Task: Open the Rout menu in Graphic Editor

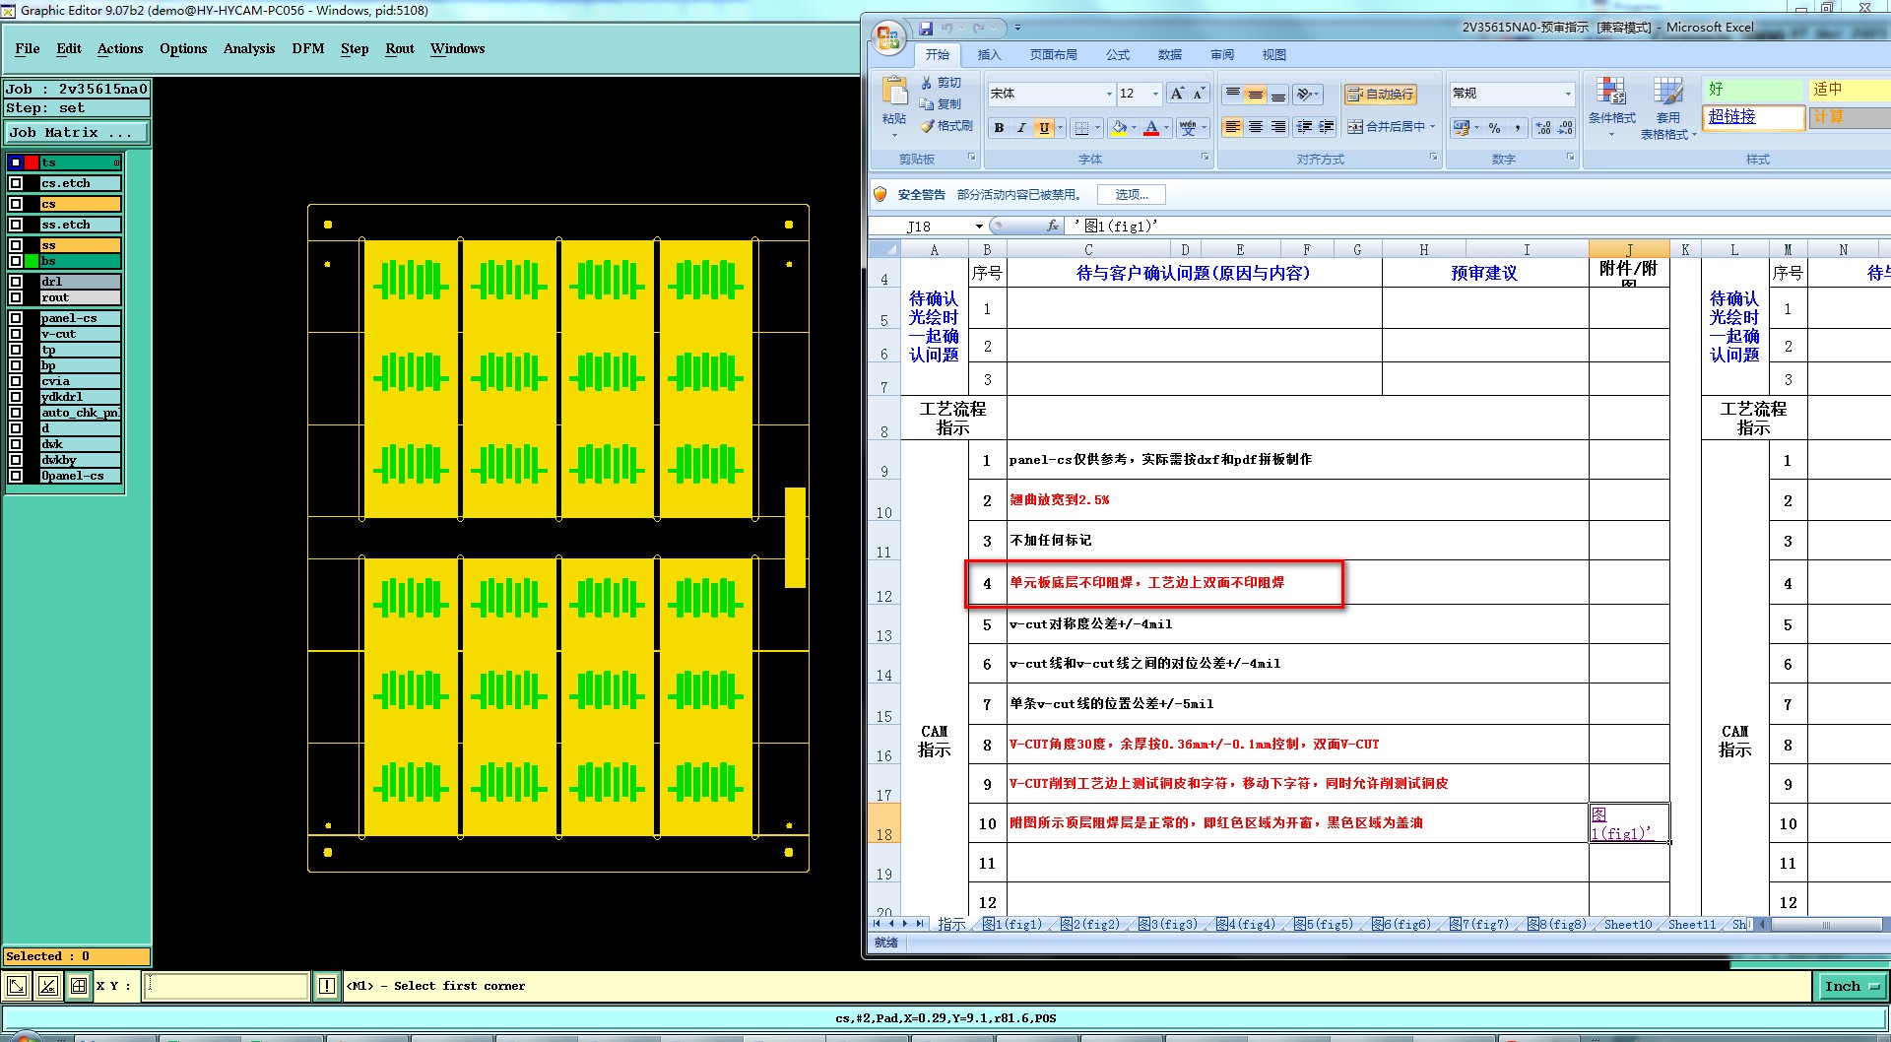Action: 400,48
